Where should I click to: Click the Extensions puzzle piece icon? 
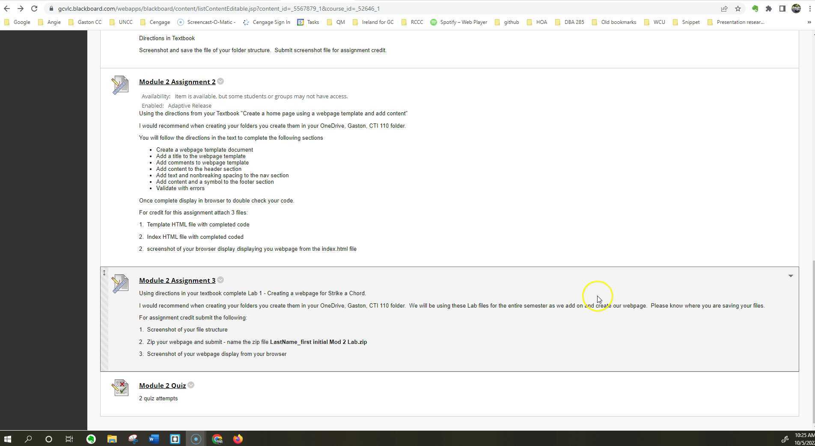pyautogui.click(x=768, y=9)
